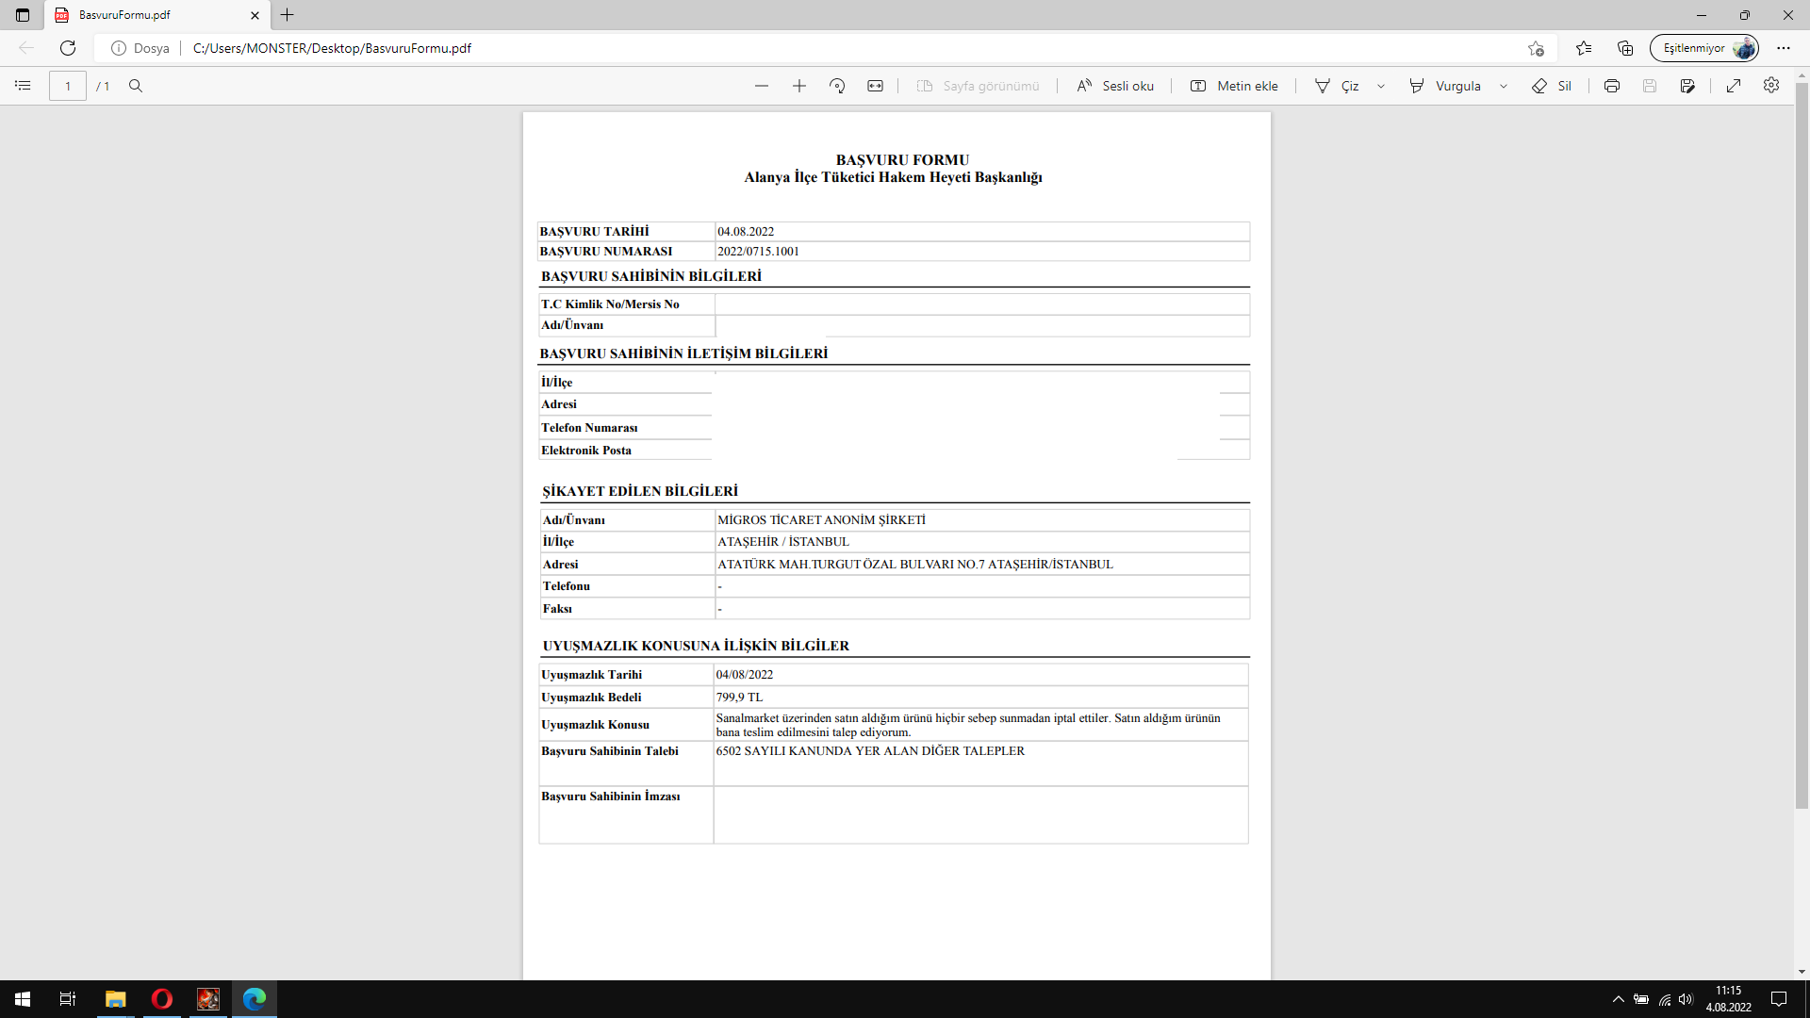Enter full screen mode icon
Screen dimensions: 1810x1018
coord(1734,86)
